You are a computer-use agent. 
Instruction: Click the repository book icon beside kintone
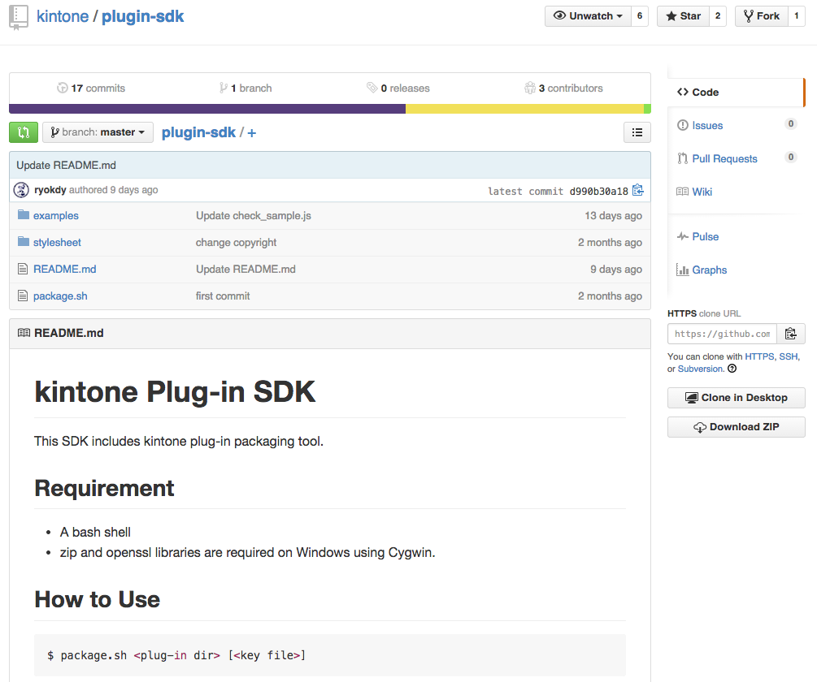[x=19, y=17]
